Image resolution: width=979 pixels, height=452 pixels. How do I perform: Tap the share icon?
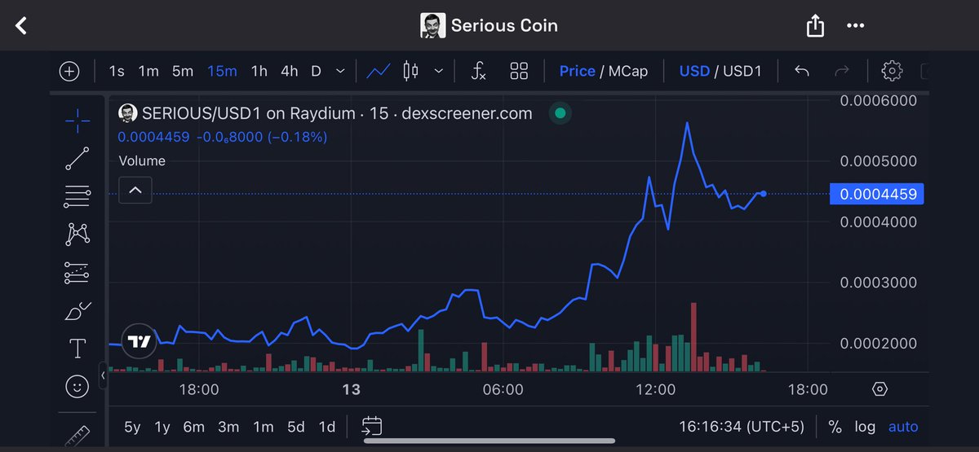click(815, 26)
